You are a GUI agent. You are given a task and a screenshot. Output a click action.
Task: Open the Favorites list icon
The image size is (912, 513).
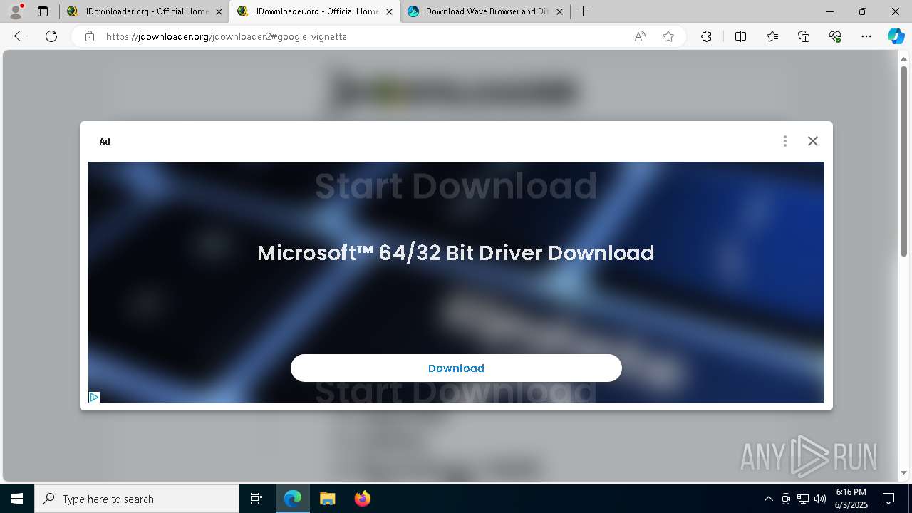tap(772, 36)
